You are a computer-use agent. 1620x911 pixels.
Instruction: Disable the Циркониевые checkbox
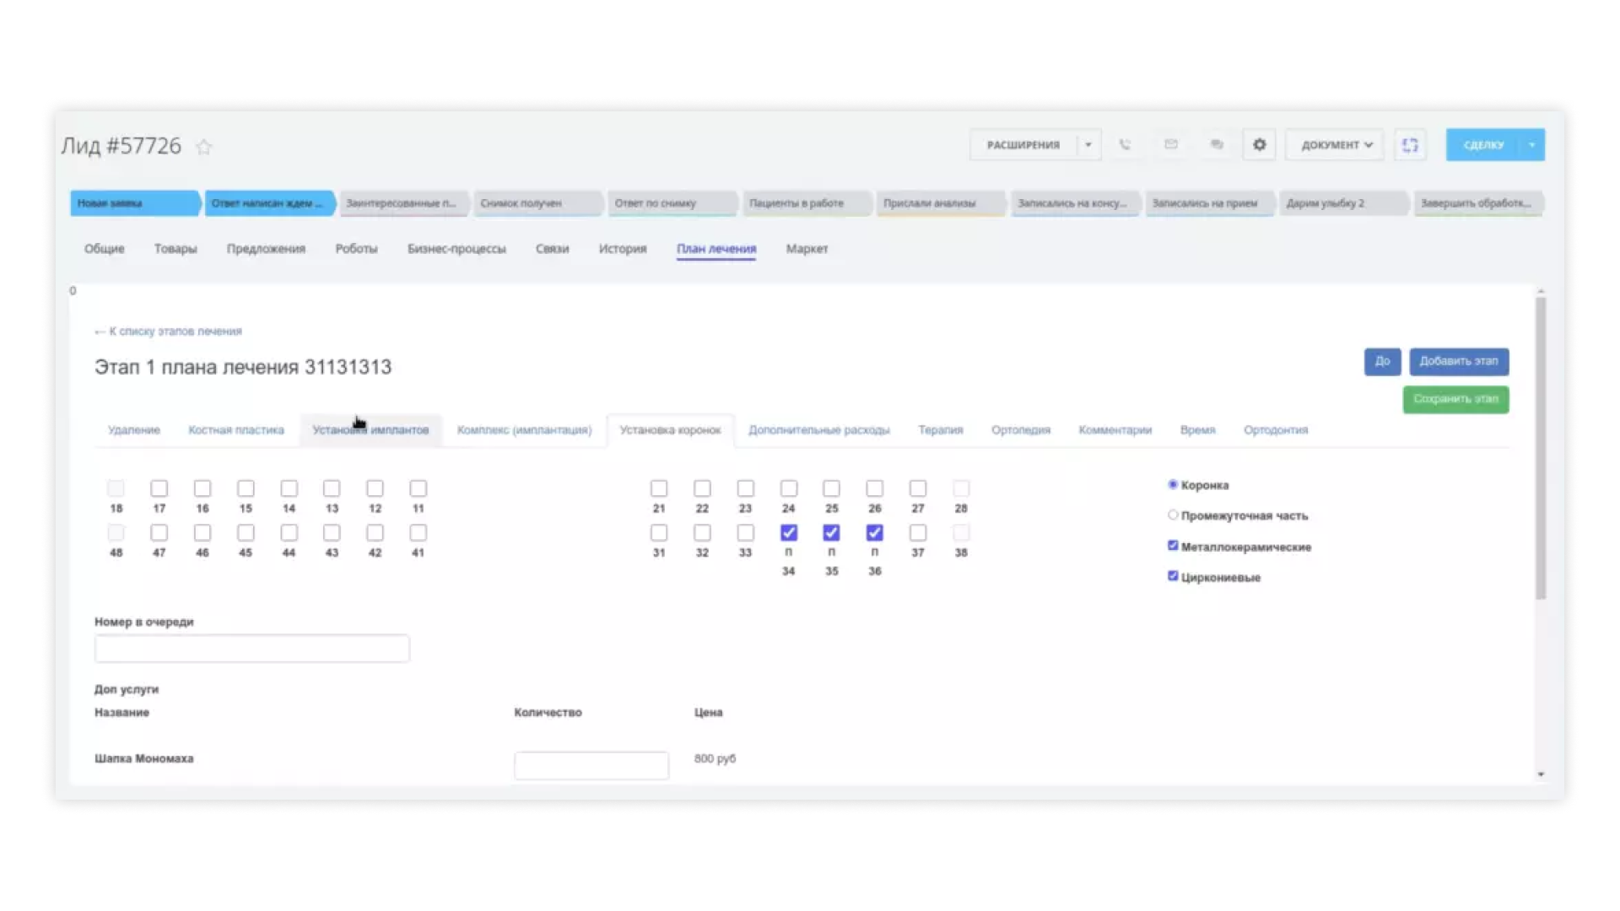pos(1172,576)
